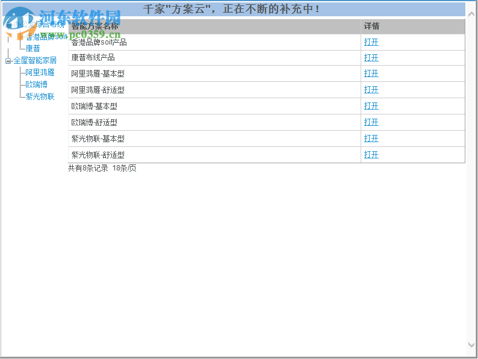
Task: Click the 阿里鸿雁-基本型 name cell
Action: (x=214, y=73)
